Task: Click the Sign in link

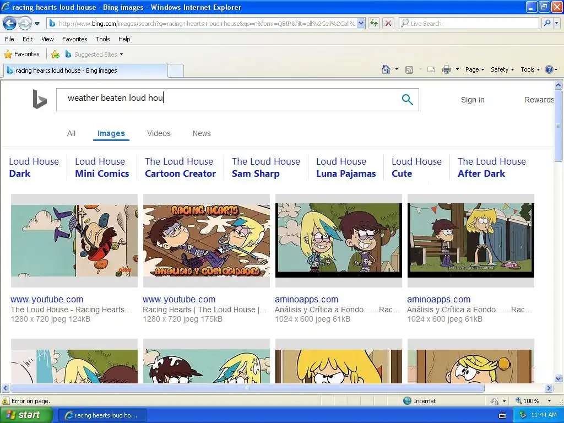Action: click(x=473, y=100)
